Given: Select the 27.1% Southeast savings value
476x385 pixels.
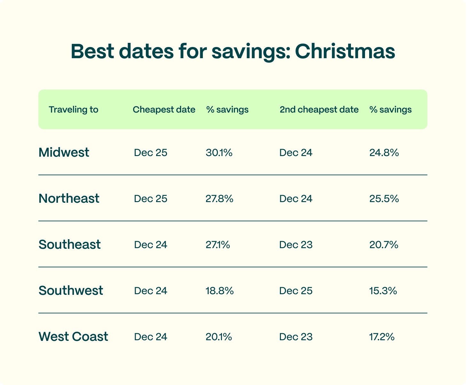Looking at the screenshot, I should pos(218,245).
